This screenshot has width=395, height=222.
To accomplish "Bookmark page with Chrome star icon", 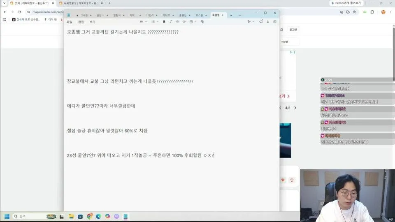I will 354,12.
